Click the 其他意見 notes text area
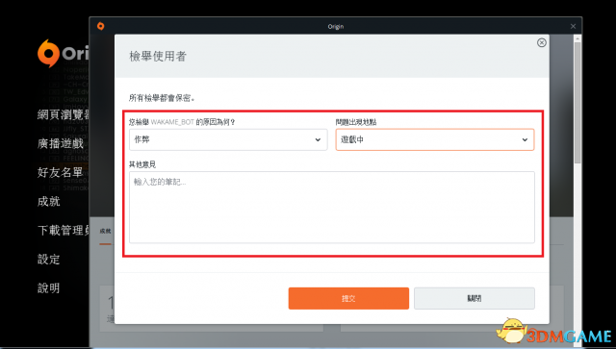Viewport: 616px width, 349px height. coord(331,208)
